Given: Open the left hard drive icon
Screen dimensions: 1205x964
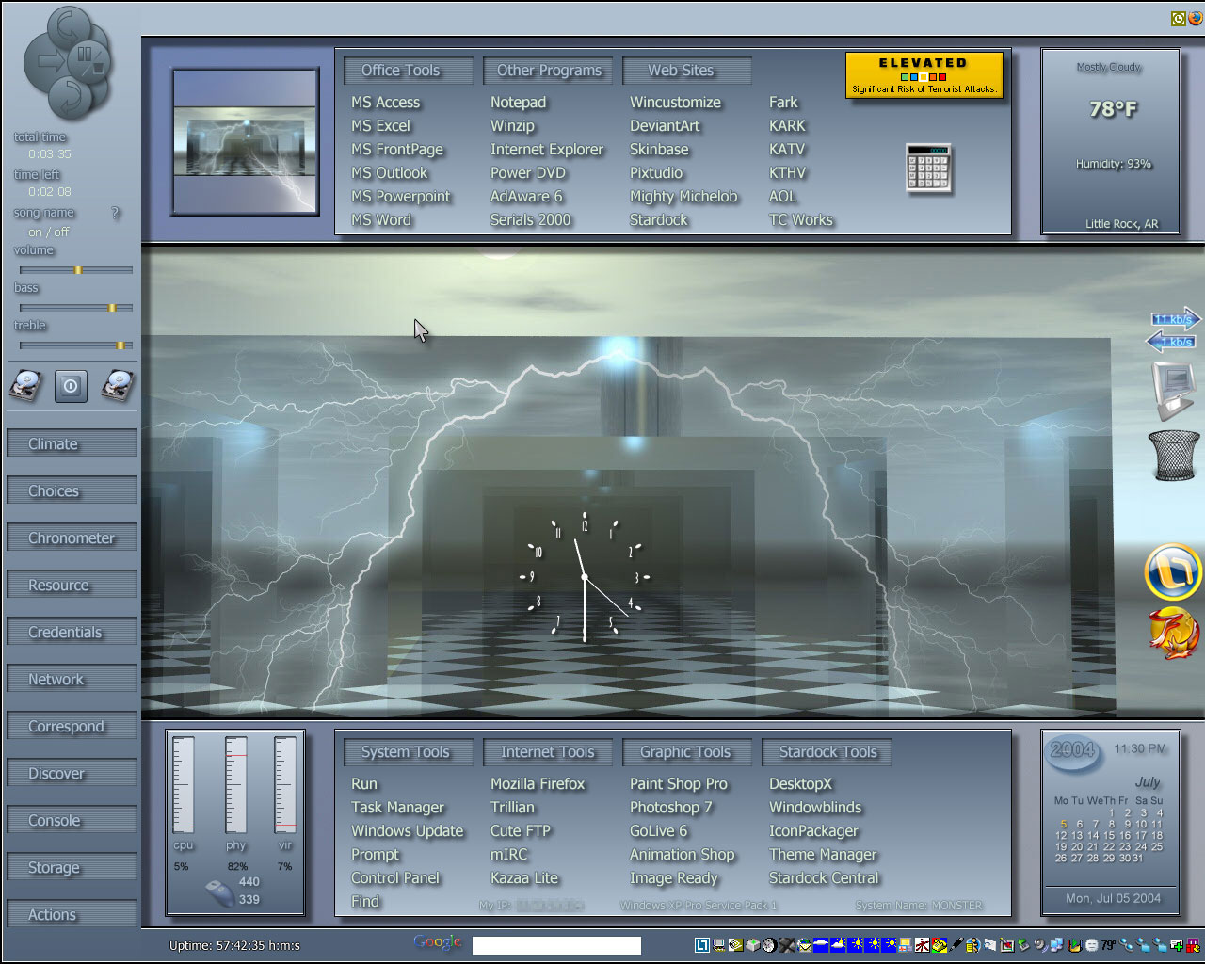Looking at the screenshot, I should pyautogui.click(x=25, y=386).
